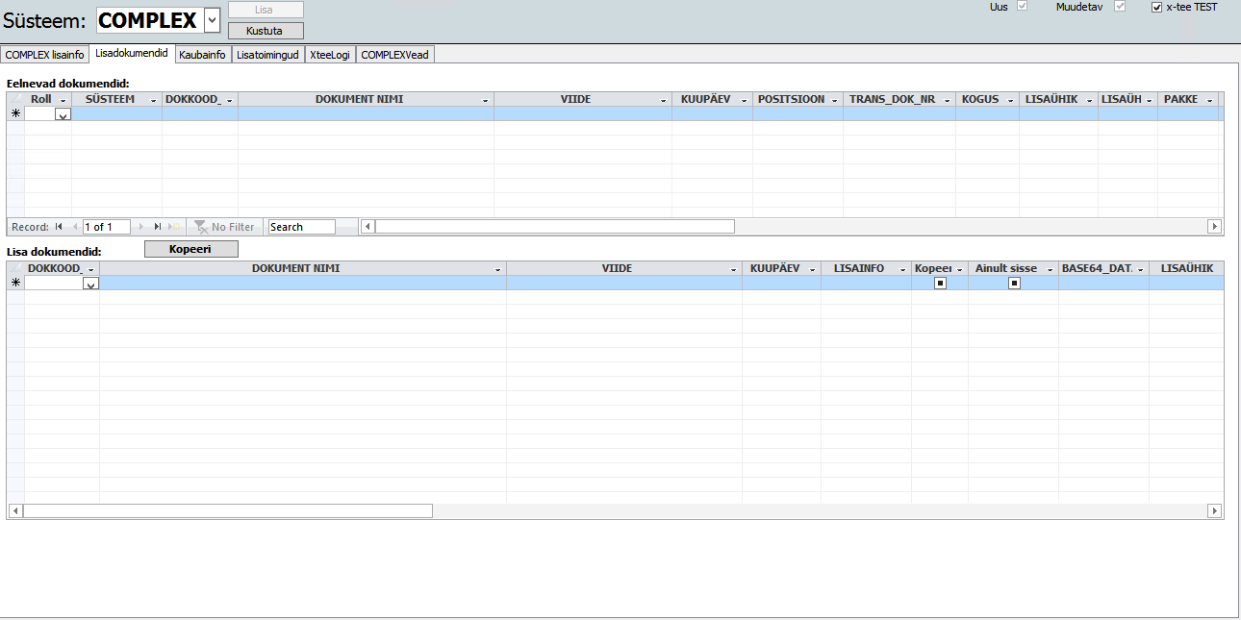Tick the Kopeeri column checkbox in new row

[x=940, y=284]
